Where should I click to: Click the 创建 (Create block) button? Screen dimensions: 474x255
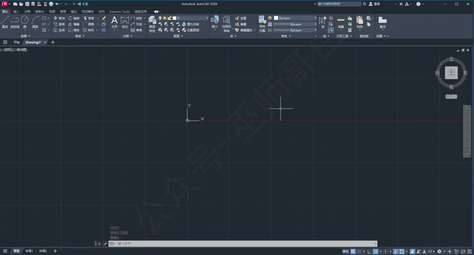241,18
